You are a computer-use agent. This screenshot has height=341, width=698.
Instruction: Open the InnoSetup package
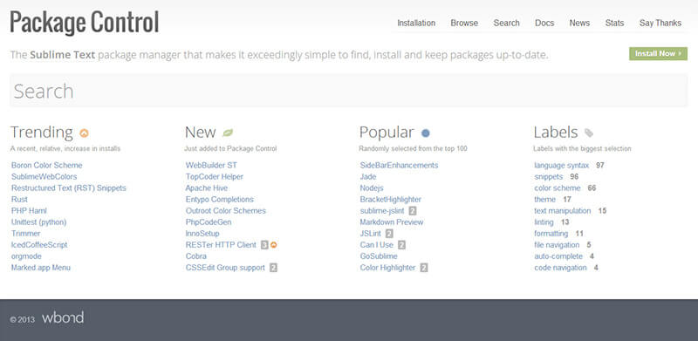(x=202, y=234)
